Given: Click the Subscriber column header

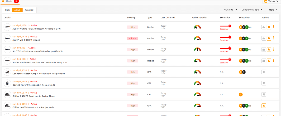Looking at the screenshot, I should [x=244, y=18].
